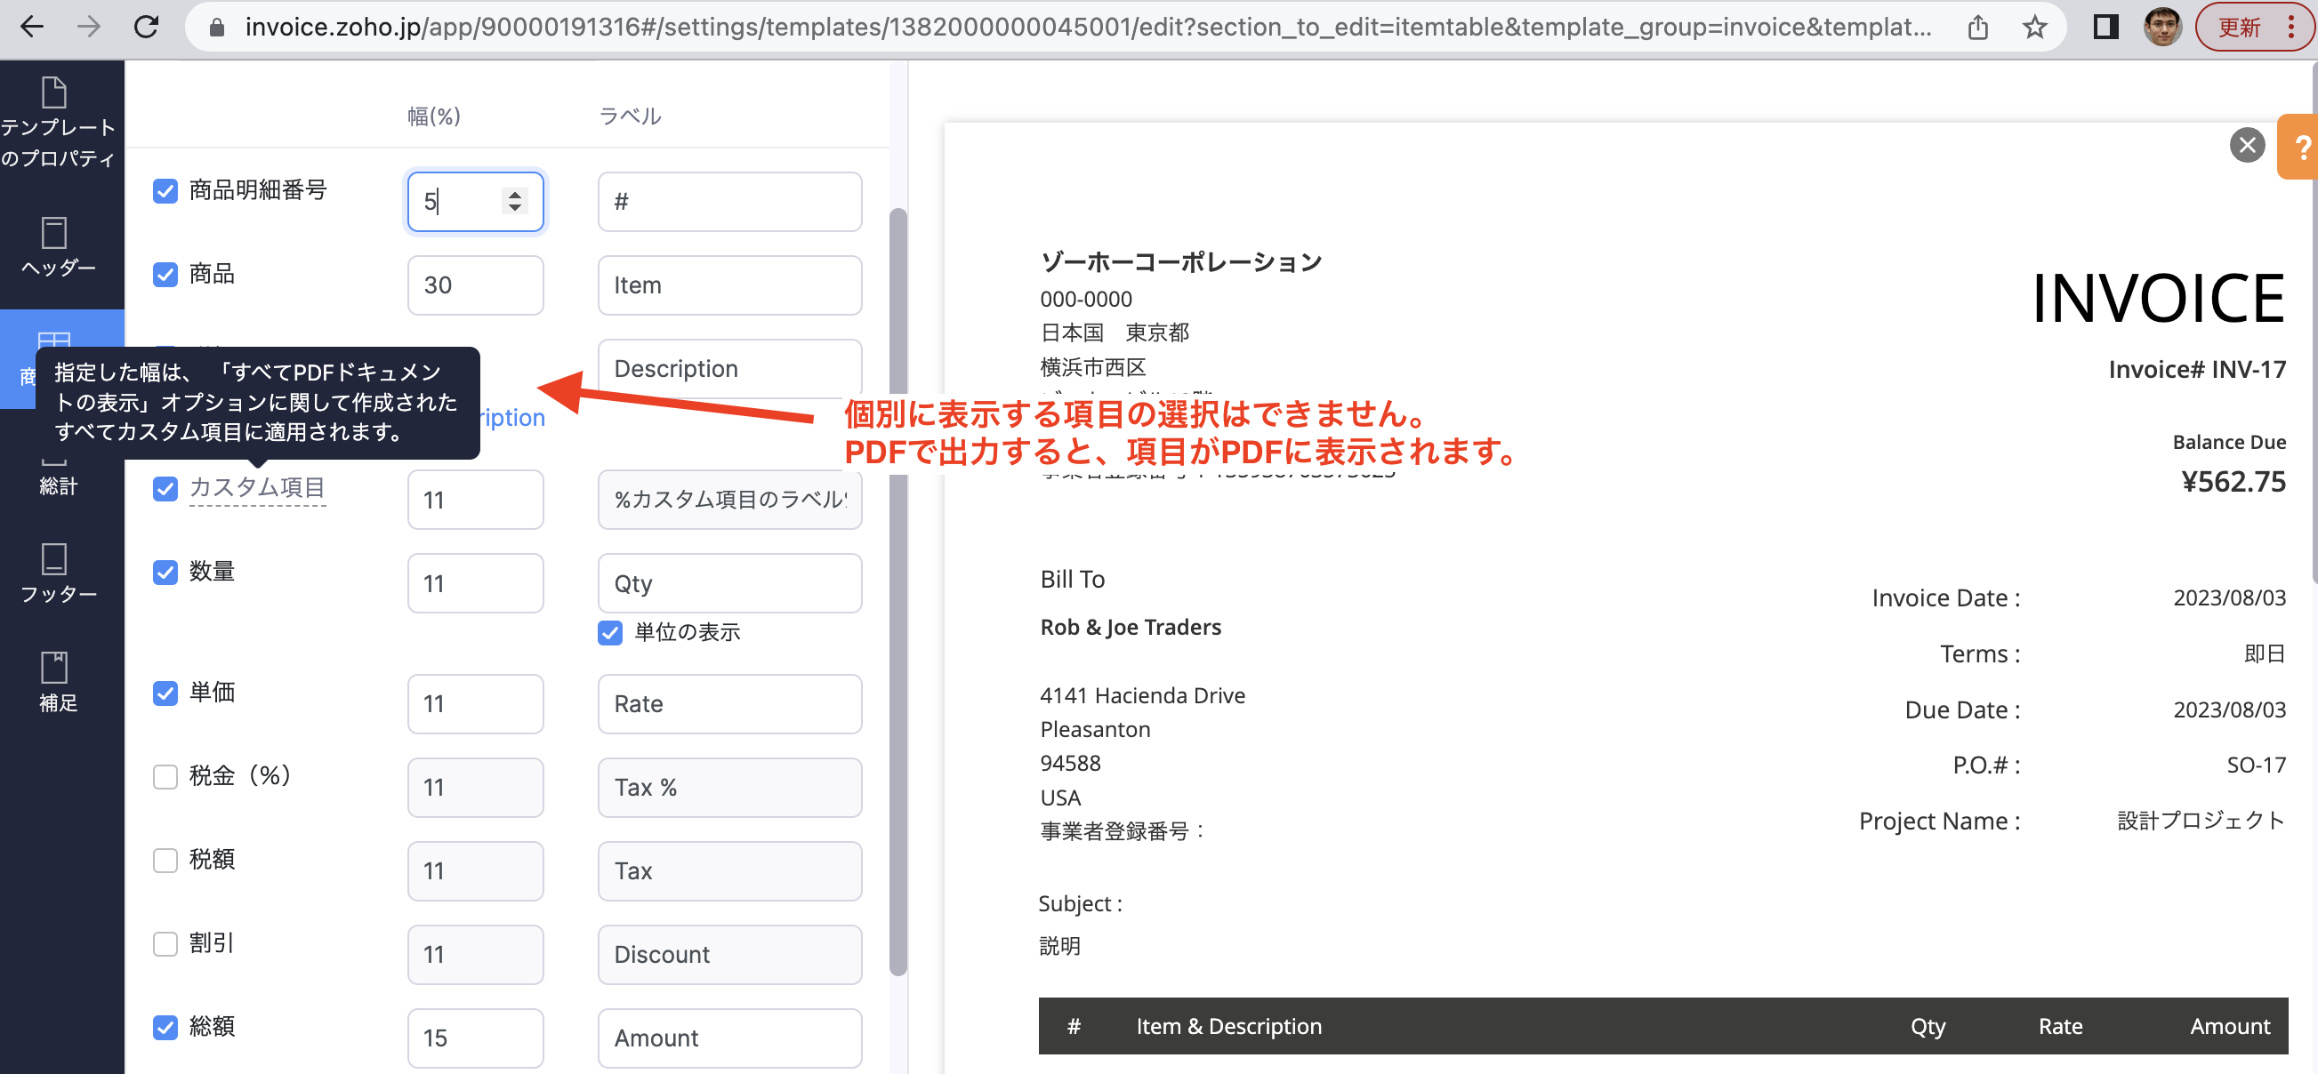Uncheck the 商品明細番号 checkbox
Screen dimensions: 2318x1074
pyautogui.click(x=165, y=190)
